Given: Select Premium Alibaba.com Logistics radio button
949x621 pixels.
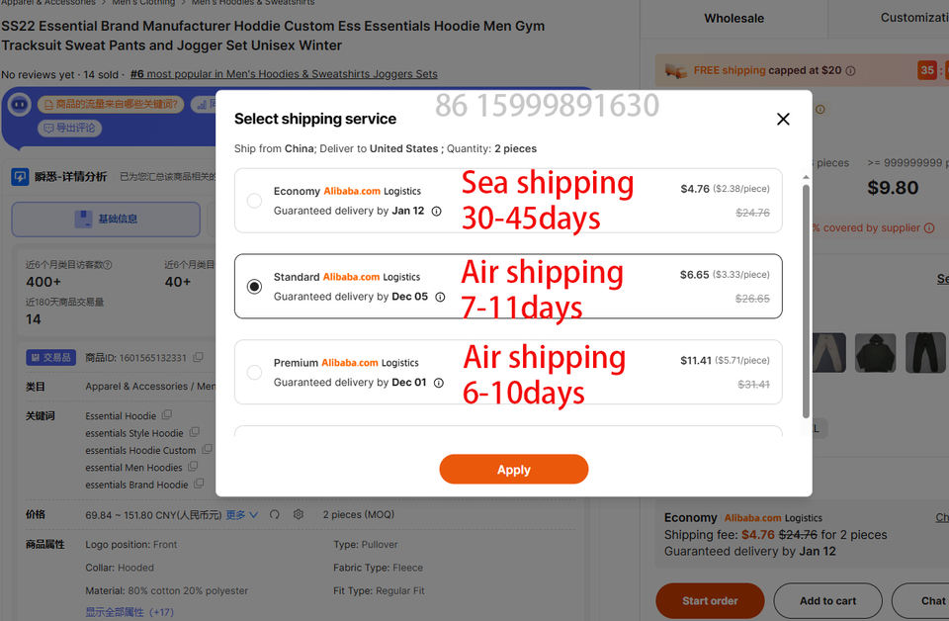Looking at the screenshot, I should (x=254, y=373).
